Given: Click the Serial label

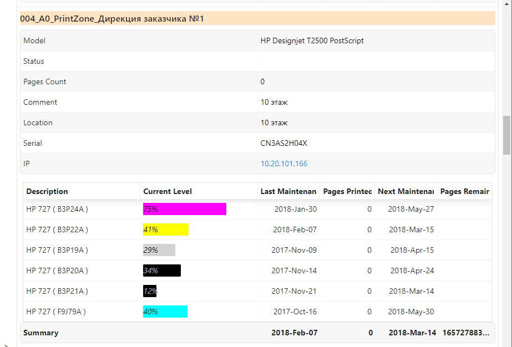Looking at the screenshot, I should [33, 143].
